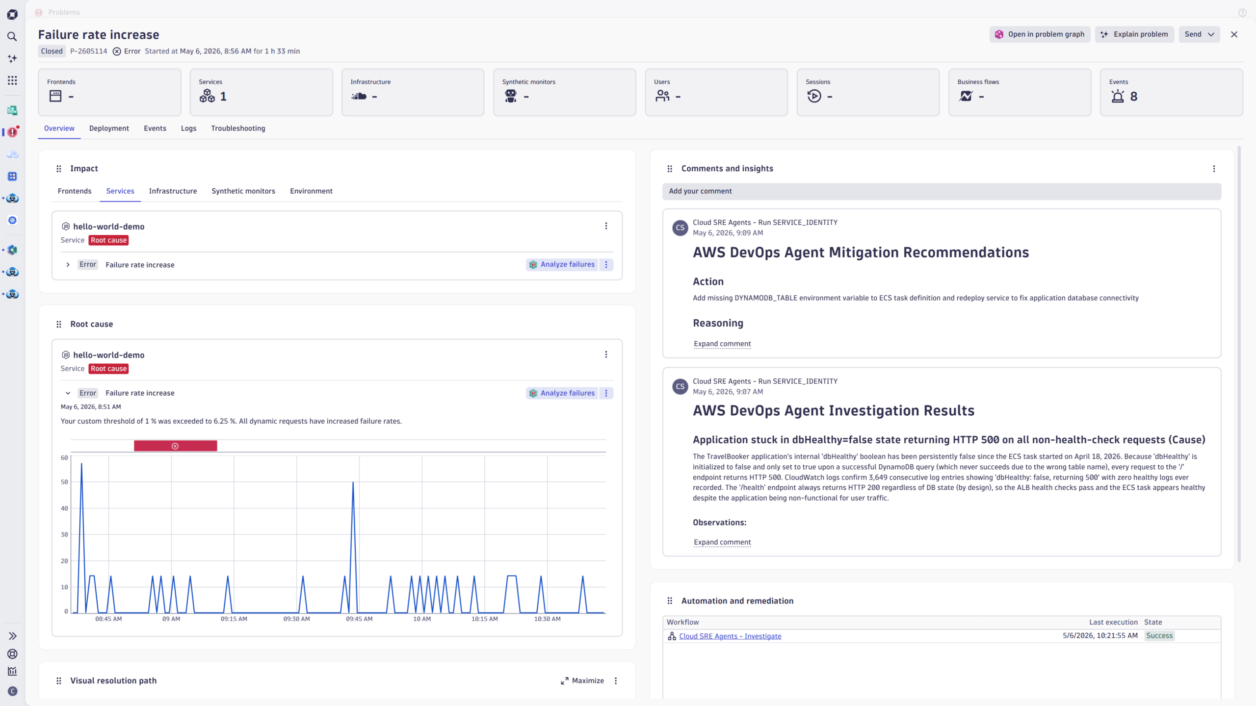1256x706 pixels.
Task: Click the Infrastructure summary card
Action: point(413,92)
